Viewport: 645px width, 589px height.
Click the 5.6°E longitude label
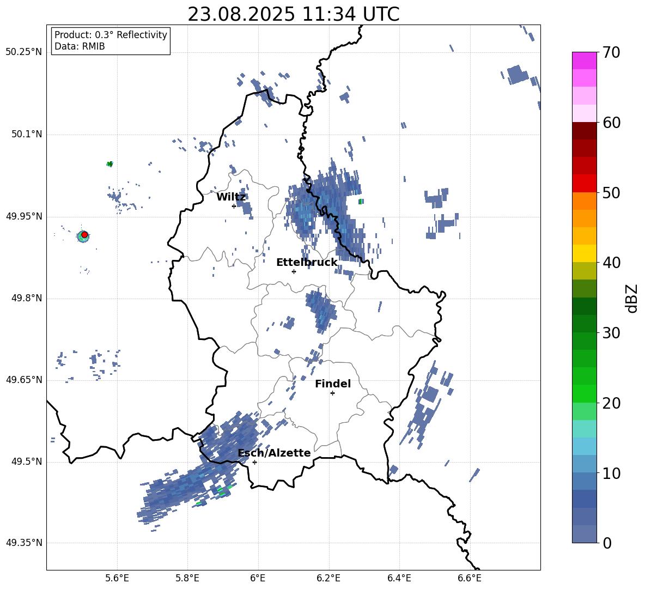117,578
